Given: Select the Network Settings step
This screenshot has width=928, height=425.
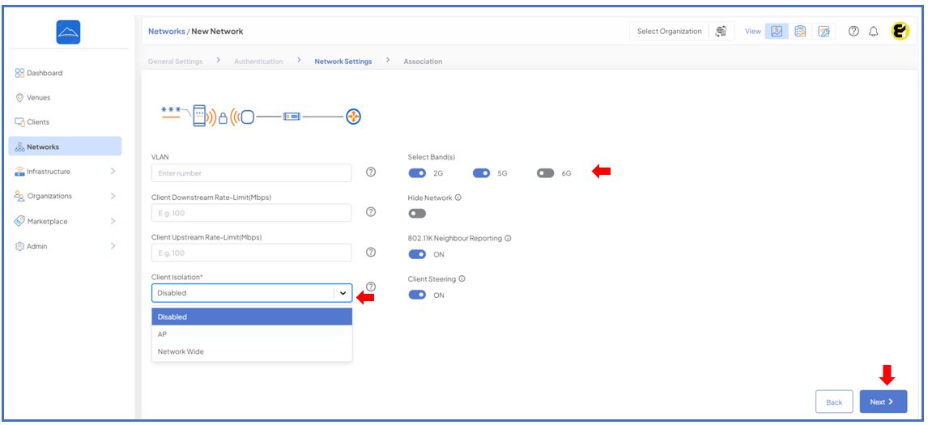Looking at the screenshot, I should (x=343, y=61).
